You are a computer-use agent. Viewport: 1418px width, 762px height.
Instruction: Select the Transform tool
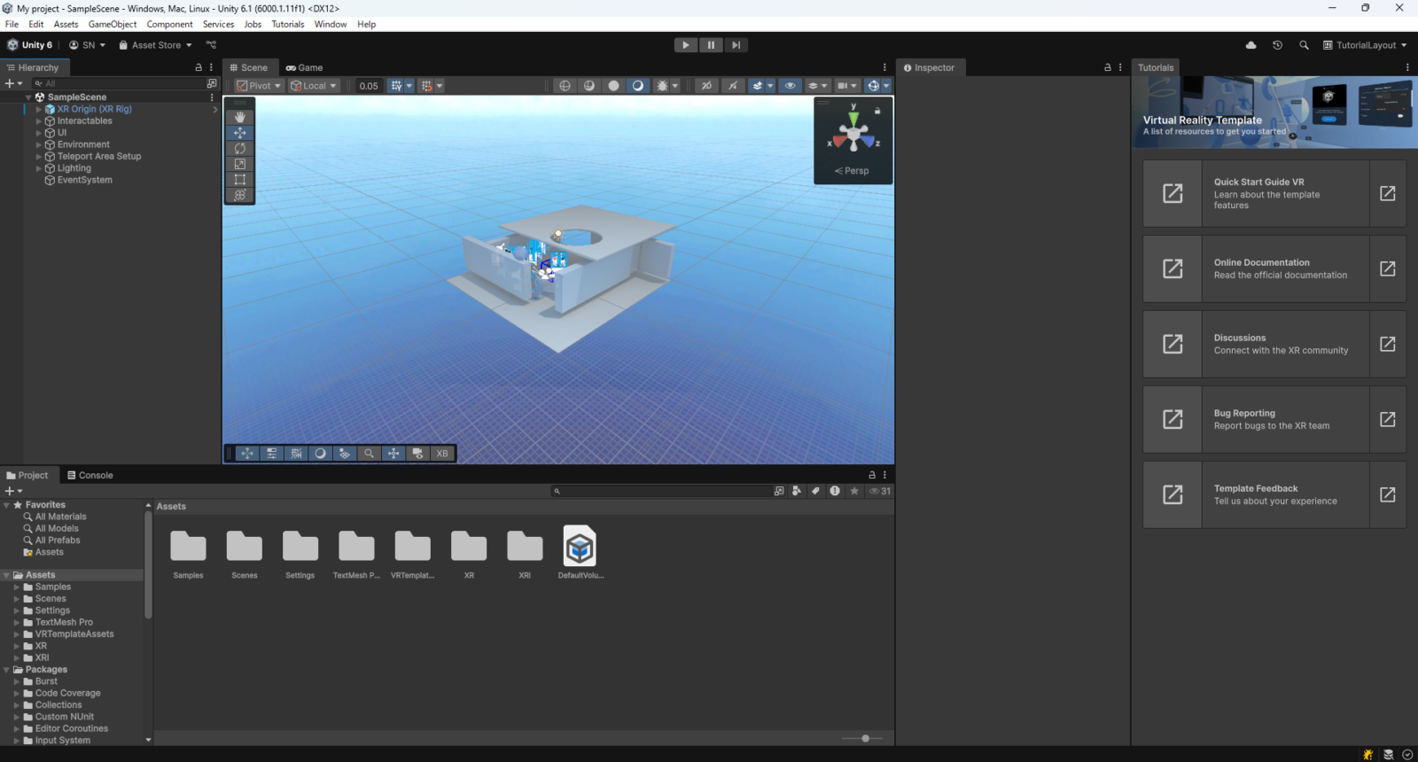tap(240, 195)
